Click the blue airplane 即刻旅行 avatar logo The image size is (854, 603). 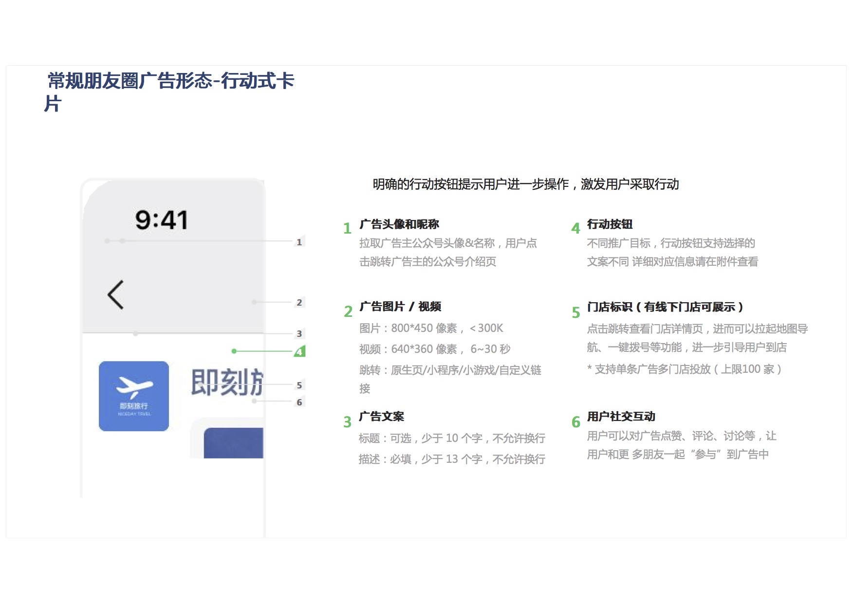134,396
